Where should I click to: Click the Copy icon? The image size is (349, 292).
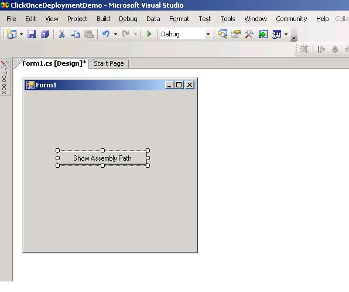[75, 35]
